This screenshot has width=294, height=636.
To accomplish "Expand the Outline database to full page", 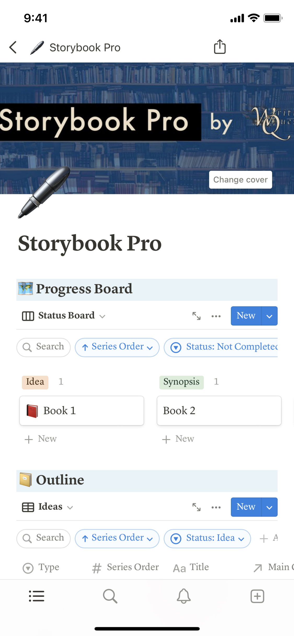I will (197, 507).
